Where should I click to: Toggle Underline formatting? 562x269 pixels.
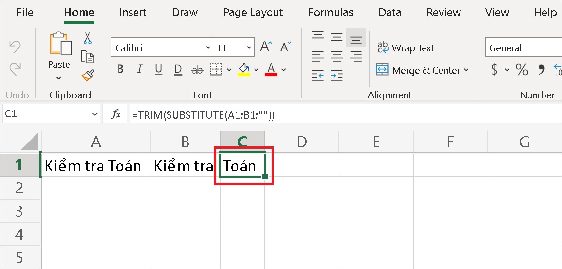click(158, 69)
